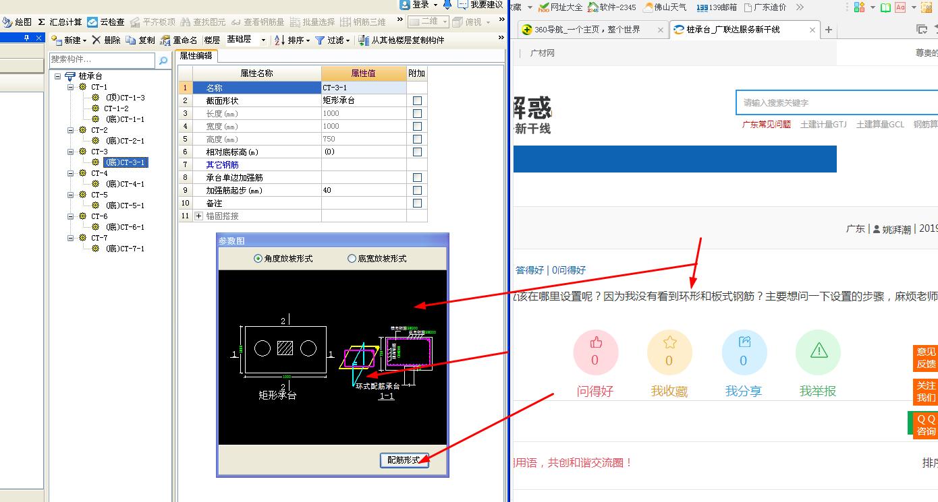Click 平齐板顶 toolbar item
The height and width of the screenshot is (502, 938).
click(x=153, y=22)
